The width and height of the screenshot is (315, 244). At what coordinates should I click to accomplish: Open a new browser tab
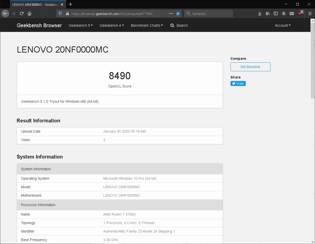click(70, 4)
